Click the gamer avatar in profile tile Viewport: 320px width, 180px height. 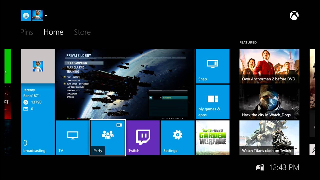click(38, 66)
